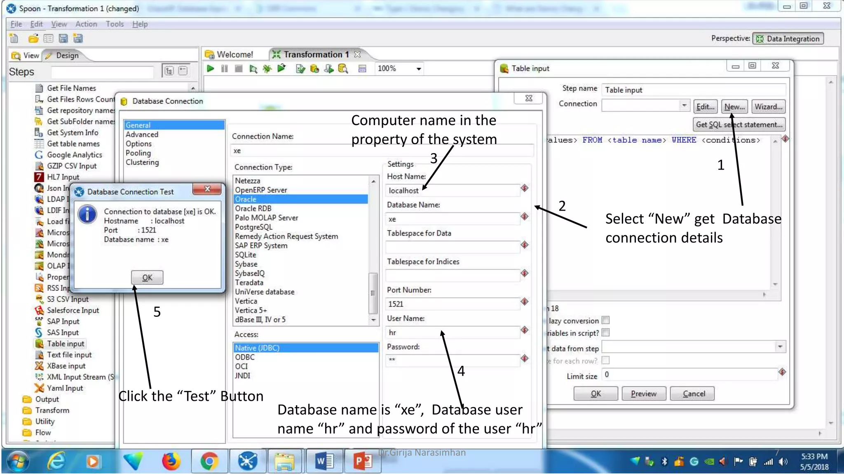Click the Open file folder icon
This screenshot has height=474, width=844.
[x=33, y=39]
